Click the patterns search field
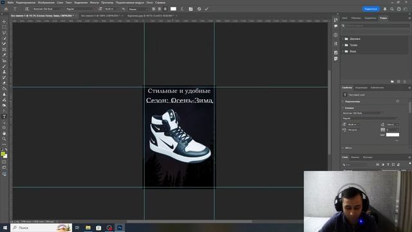 tap(375, 26)
